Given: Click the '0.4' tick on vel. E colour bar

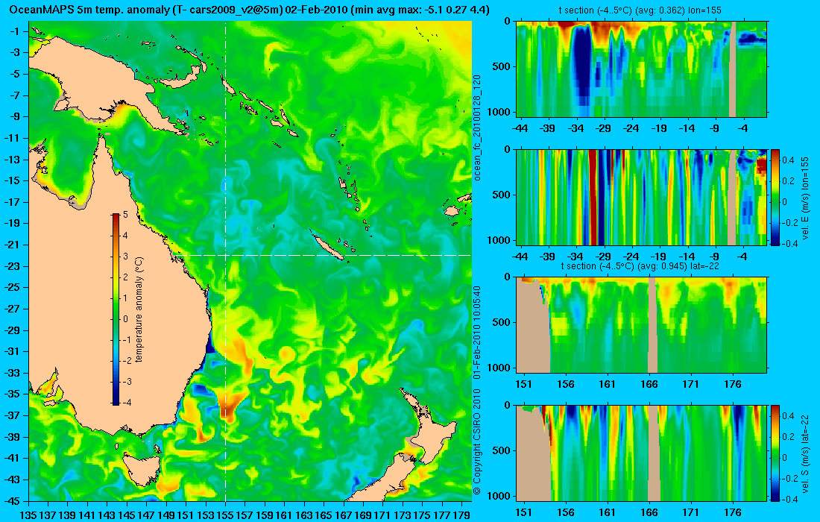Looking at the screenshot, I should tap(788, 160).
